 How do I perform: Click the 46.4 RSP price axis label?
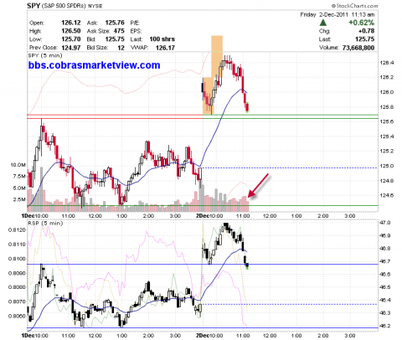point(385,301)
